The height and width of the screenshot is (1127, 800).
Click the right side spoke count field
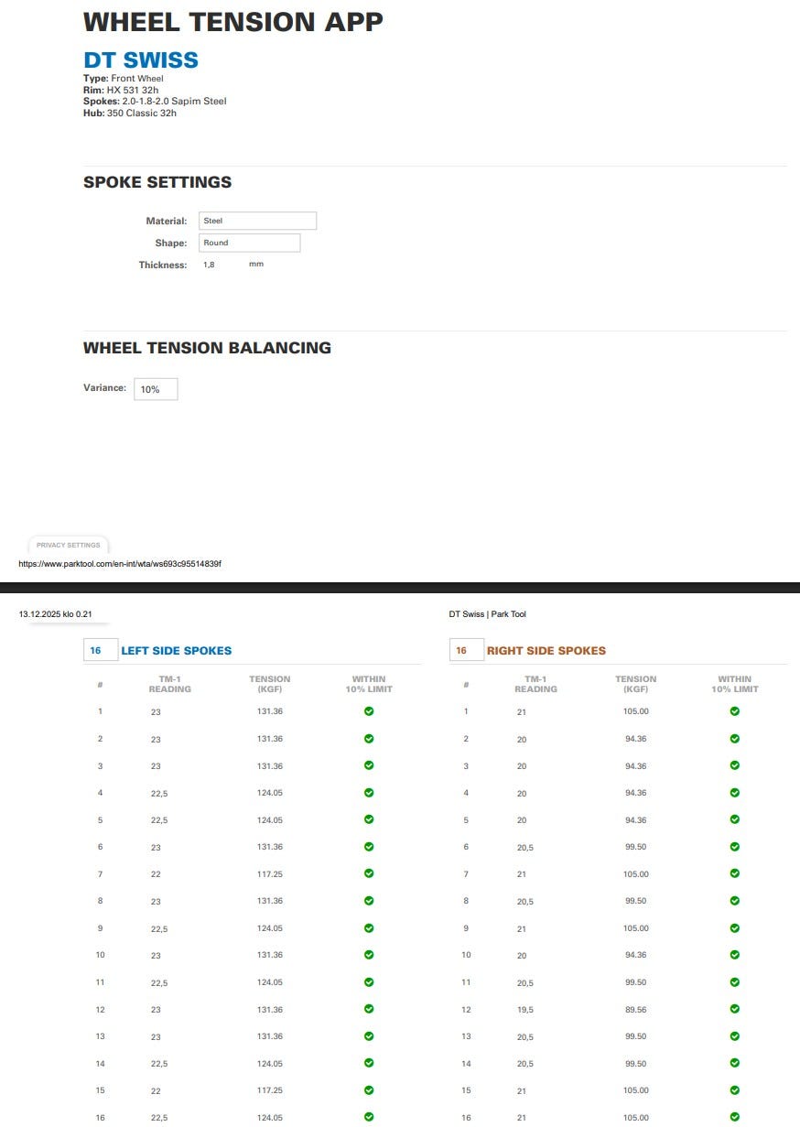[465, 650]
